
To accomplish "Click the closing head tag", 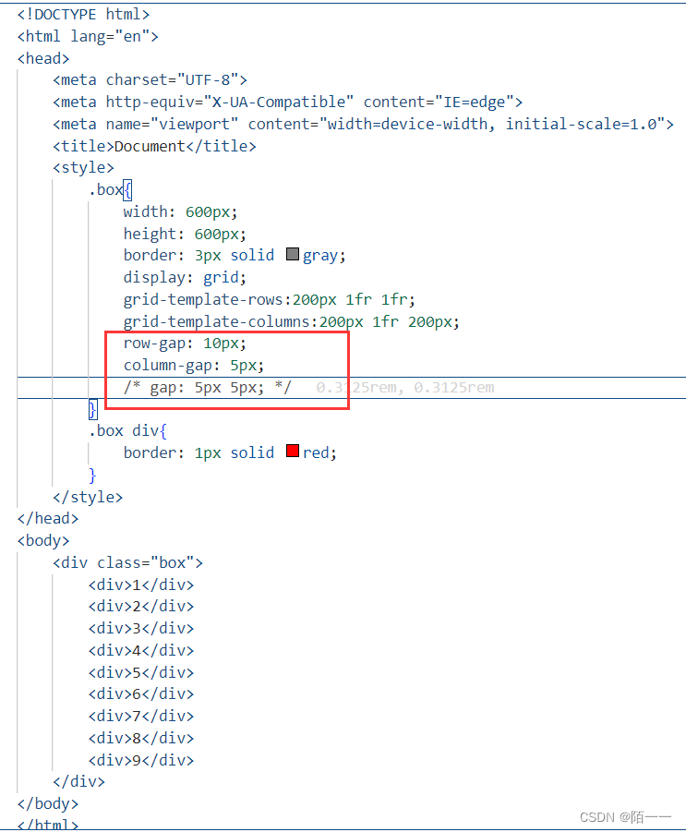I will 48,518.
